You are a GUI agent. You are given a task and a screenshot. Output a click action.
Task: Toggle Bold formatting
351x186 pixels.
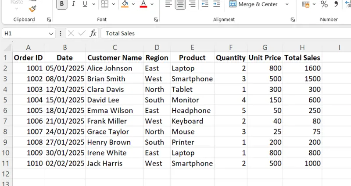coord(62,4)
